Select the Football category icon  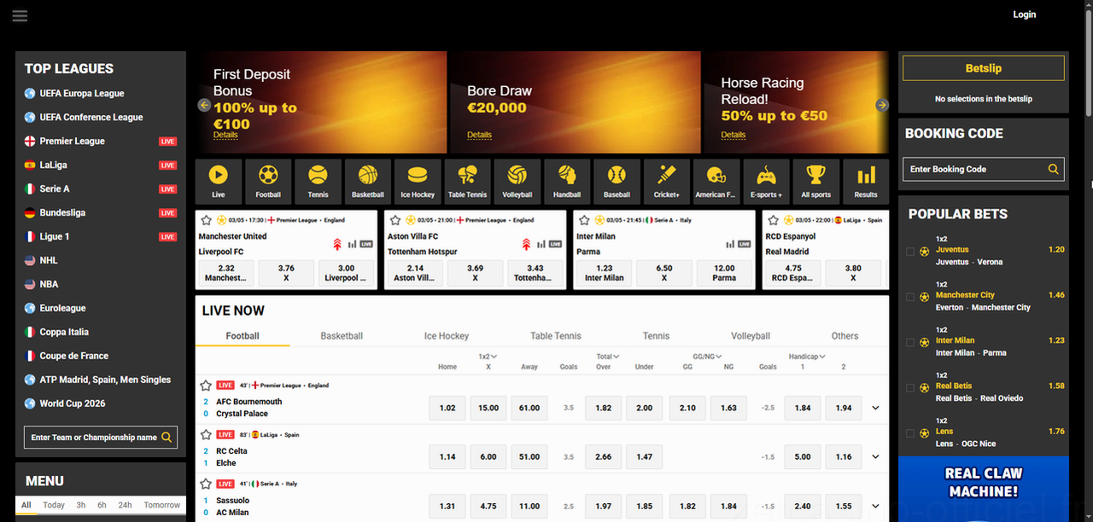[268, 182]
